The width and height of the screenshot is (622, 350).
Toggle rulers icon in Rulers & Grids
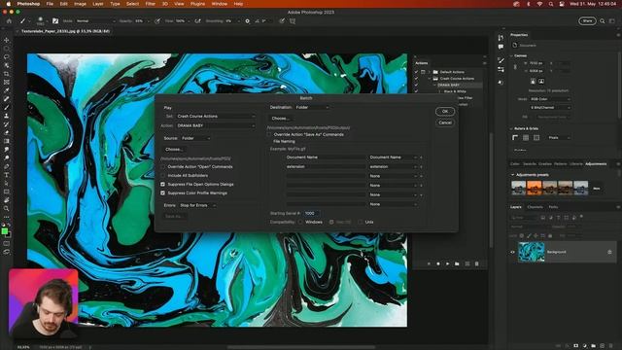[515, 138]
